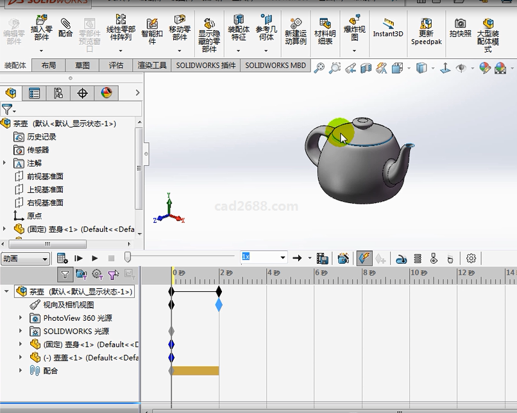Click the Save Animation icon in motion toolbar
517x413 pixels.
[x=323, y=259]
